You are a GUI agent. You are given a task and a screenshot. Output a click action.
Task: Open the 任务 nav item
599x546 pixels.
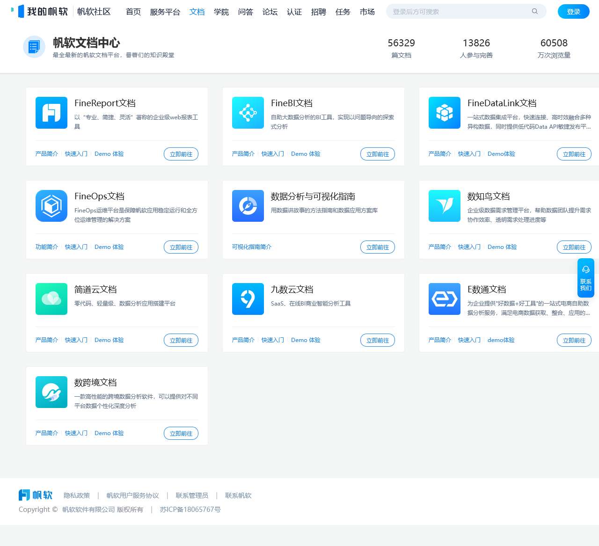[x=343, y=12]
